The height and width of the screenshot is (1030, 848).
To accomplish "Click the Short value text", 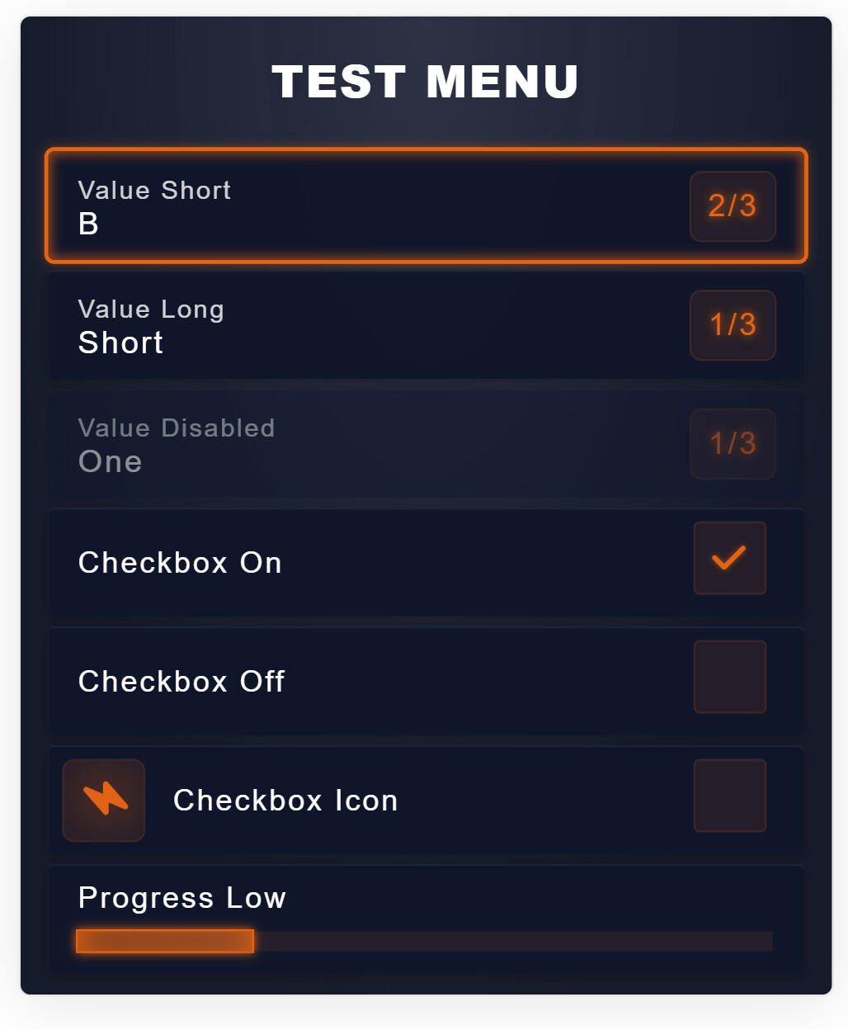I will 120,343.
